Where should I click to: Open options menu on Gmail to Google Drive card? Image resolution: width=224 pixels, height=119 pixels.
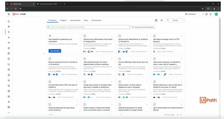pyautogui.click(x=112, y=36)
